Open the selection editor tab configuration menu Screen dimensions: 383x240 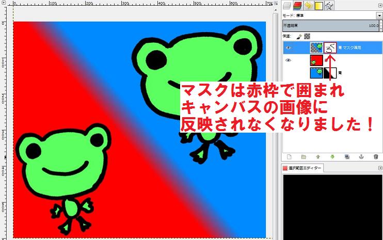tap(380, 168)
